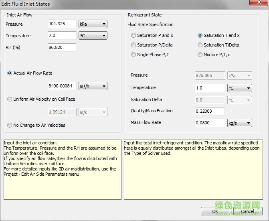Click the Quality/Mass Fraction input field
Image resolution: width=269 pixels, height=221 pixels.
point(210,111)
